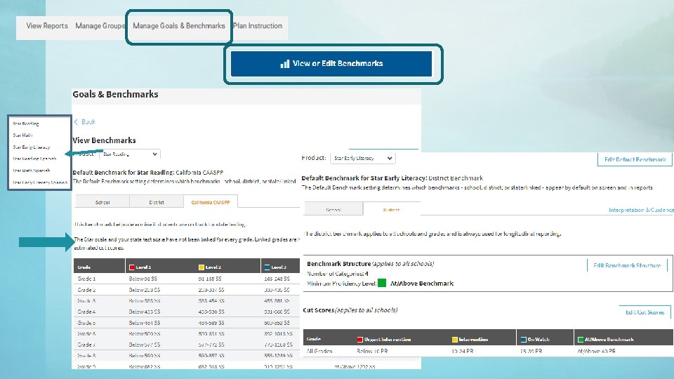Screen dimensions: 674x379
Task: Click green Minimum Proficiency Level swatch
Action: tap(382, 283)
